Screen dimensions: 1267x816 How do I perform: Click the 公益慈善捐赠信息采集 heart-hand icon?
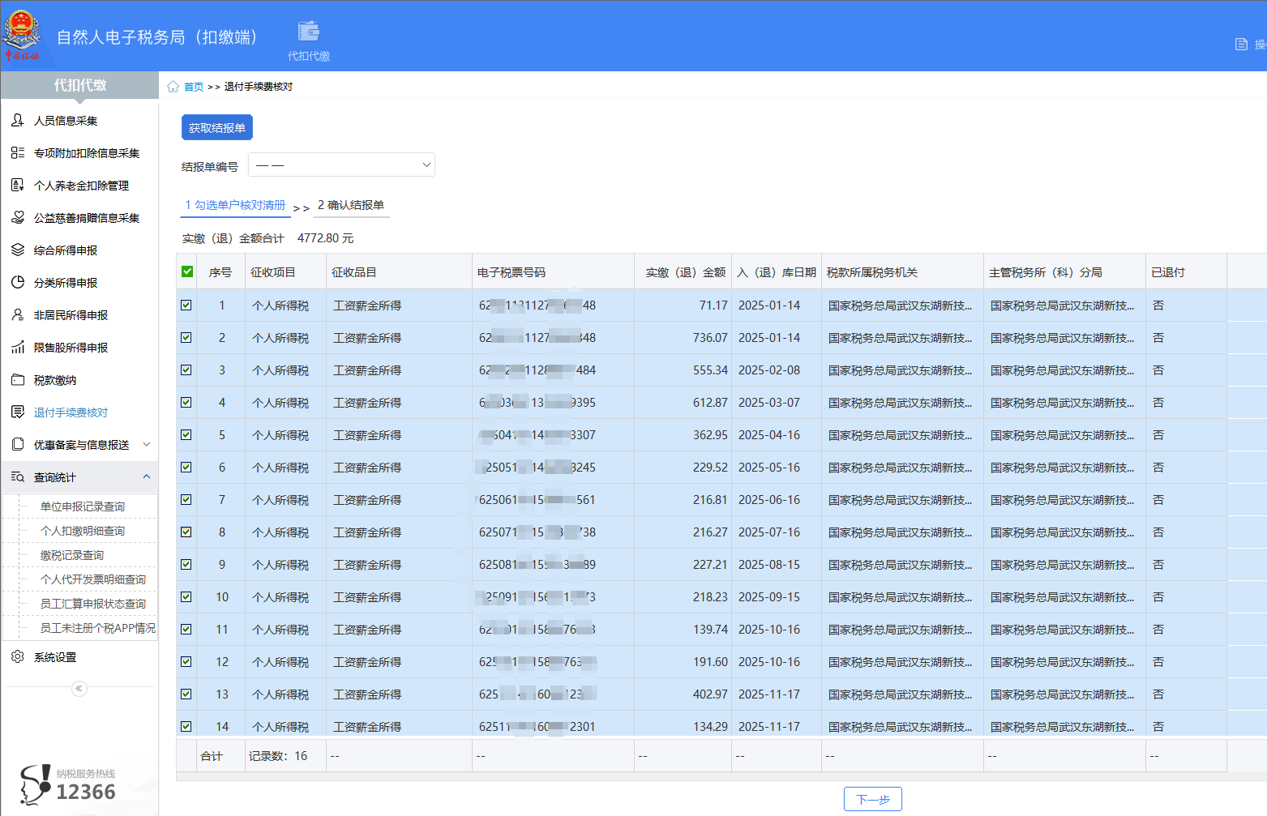[x=18, y=217]
